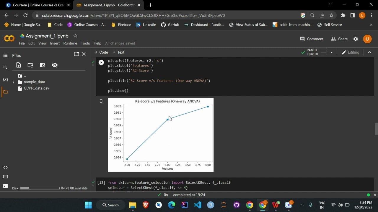Click the Share button
This screenshot has height=212, width=378.
[339, 39]
